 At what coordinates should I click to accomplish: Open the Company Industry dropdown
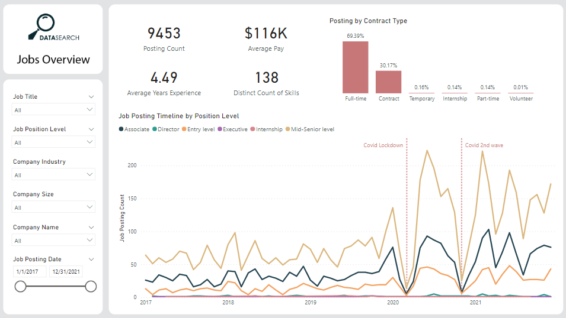pyautogui.click(x=53, y=175)
